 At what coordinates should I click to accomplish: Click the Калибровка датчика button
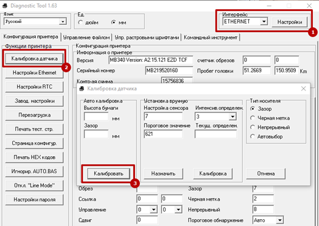point(34,59)
